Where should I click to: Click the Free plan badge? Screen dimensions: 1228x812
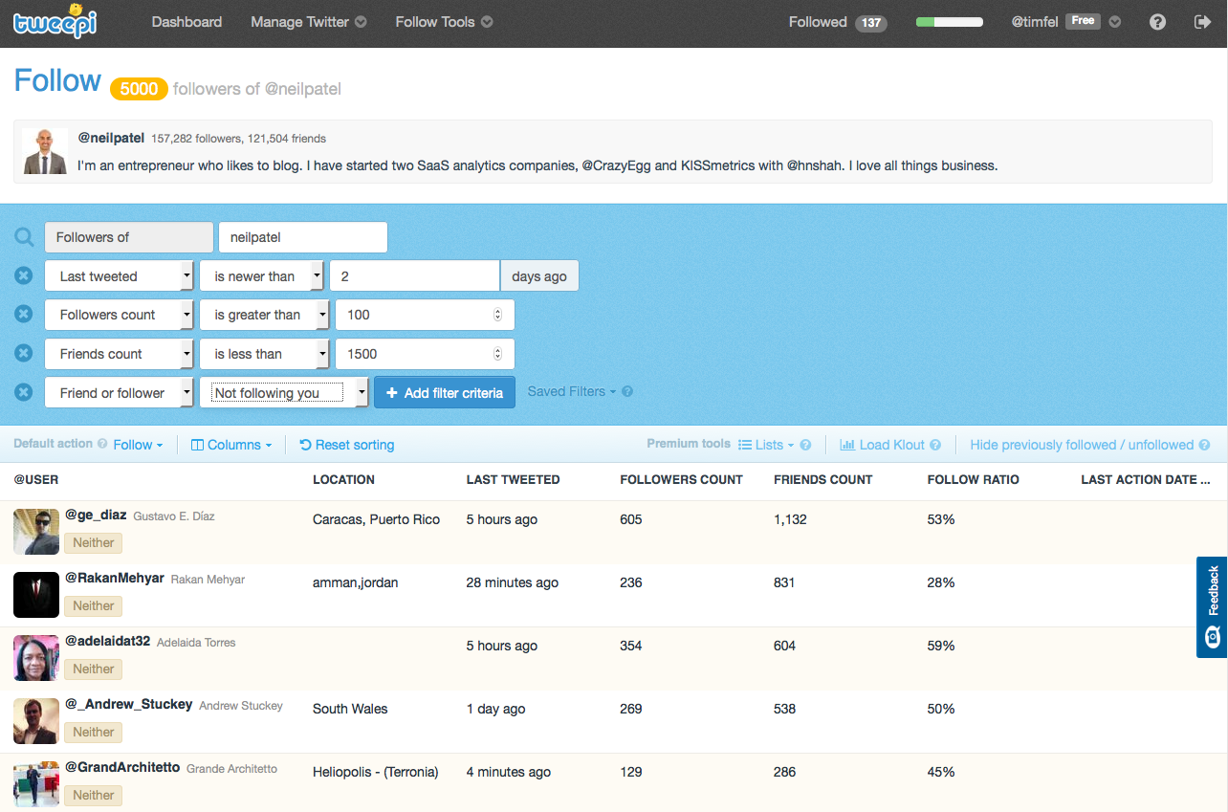point(1083,21)
